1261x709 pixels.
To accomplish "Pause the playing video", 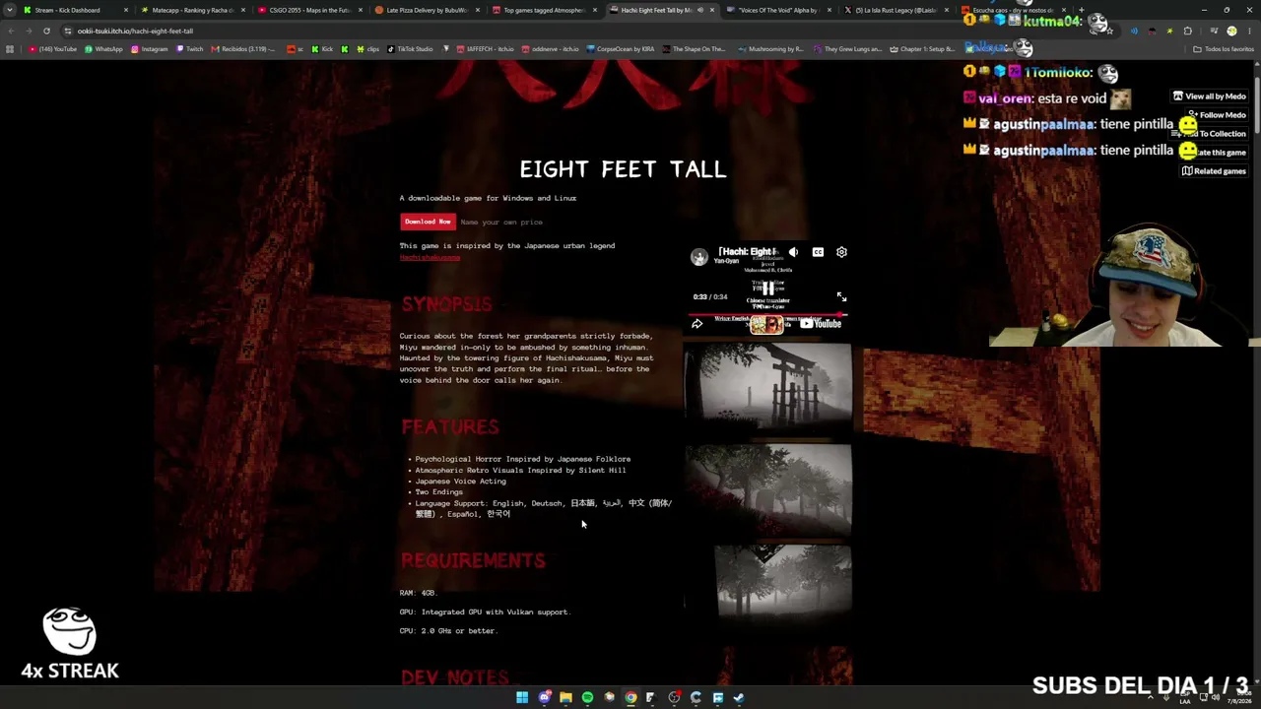I will (767, 289).
